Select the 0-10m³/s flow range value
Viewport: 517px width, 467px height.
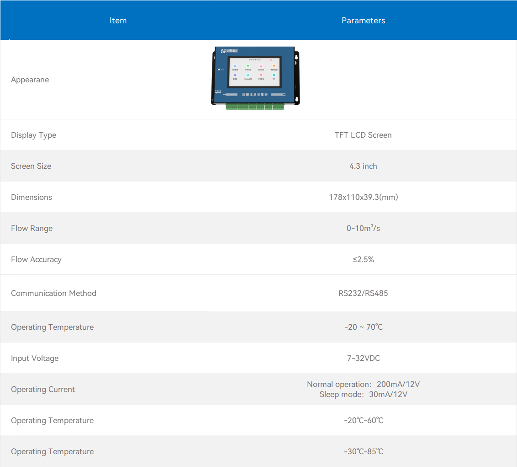coord(363,228)
